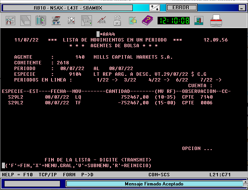Image resolution: width=248 pixels, height=190 pixels.
Task: Open the purple help book icon
Action: point(147,21)
